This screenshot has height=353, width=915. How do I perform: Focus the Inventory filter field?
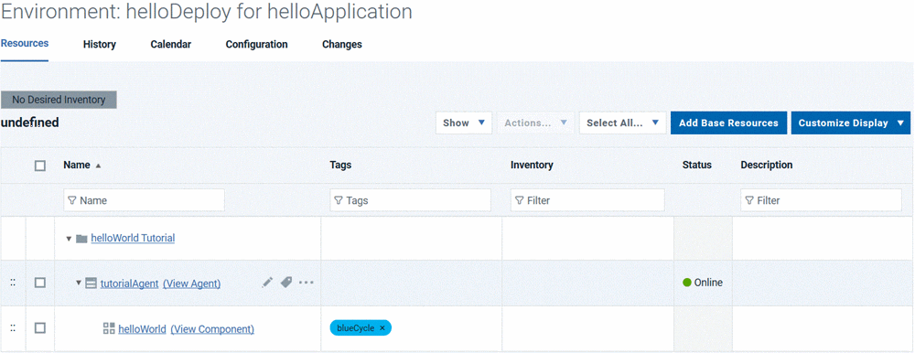(x=587, y=200)
